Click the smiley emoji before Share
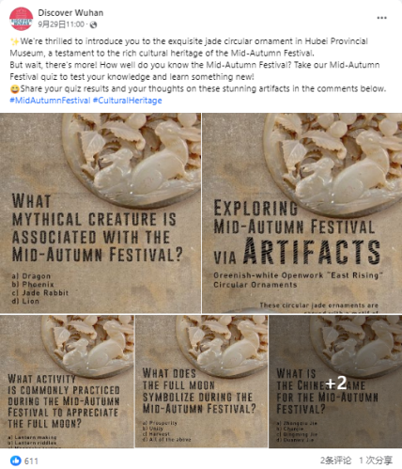The width and height of the screenshot is (402, 469). [x=15, y=89]
